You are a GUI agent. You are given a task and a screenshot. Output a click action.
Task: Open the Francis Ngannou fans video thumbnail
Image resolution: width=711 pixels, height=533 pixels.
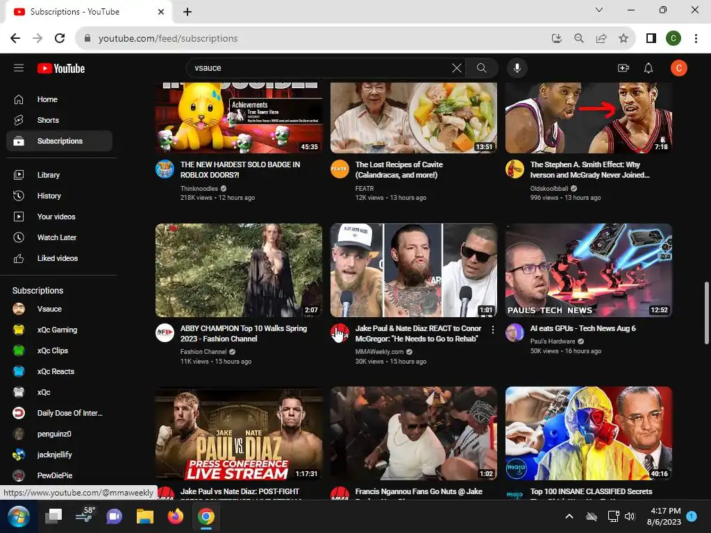pos(414,433)
